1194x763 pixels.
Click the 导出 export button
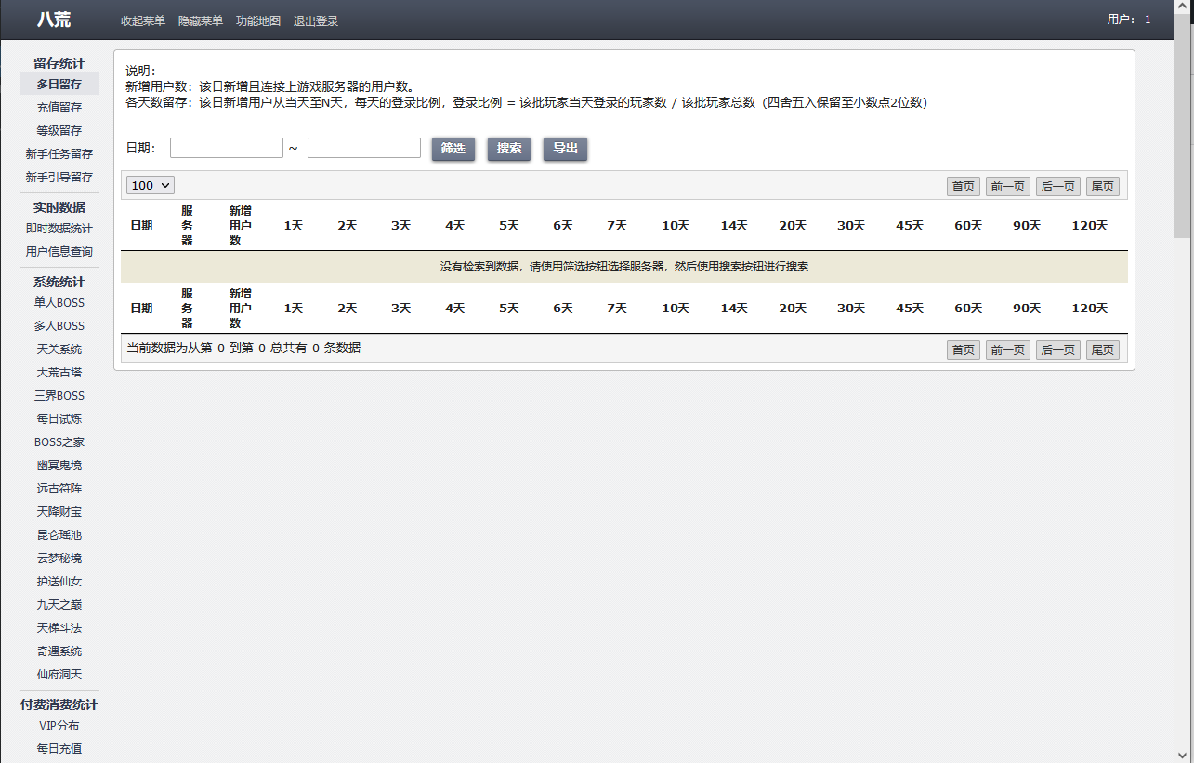click(565, 149)
